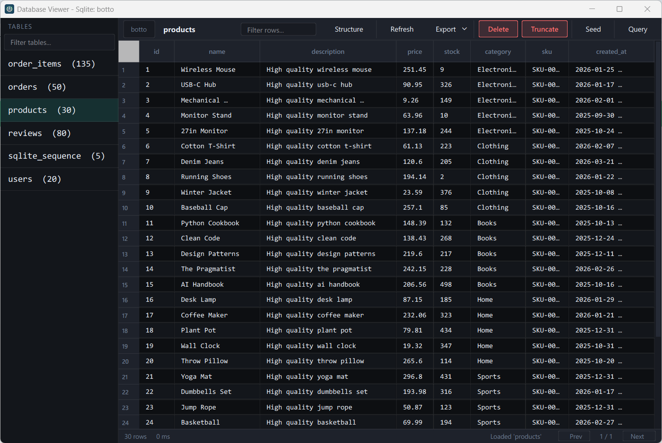Click the 'Dumbbells Set' cell
This screenshot has width=662, height=443.
point(217,392)
